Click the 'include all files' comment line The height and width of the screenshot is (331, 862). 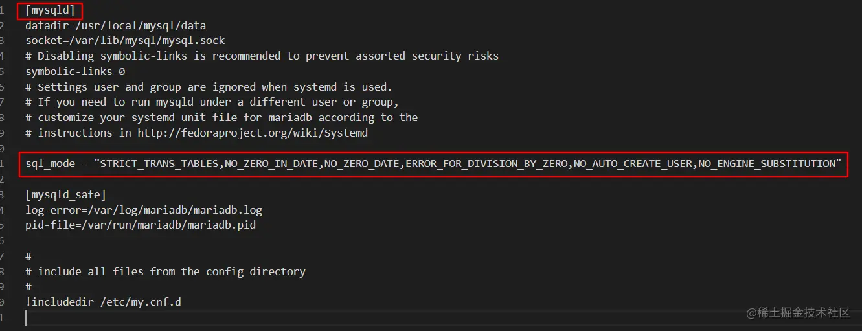point(165,271)
